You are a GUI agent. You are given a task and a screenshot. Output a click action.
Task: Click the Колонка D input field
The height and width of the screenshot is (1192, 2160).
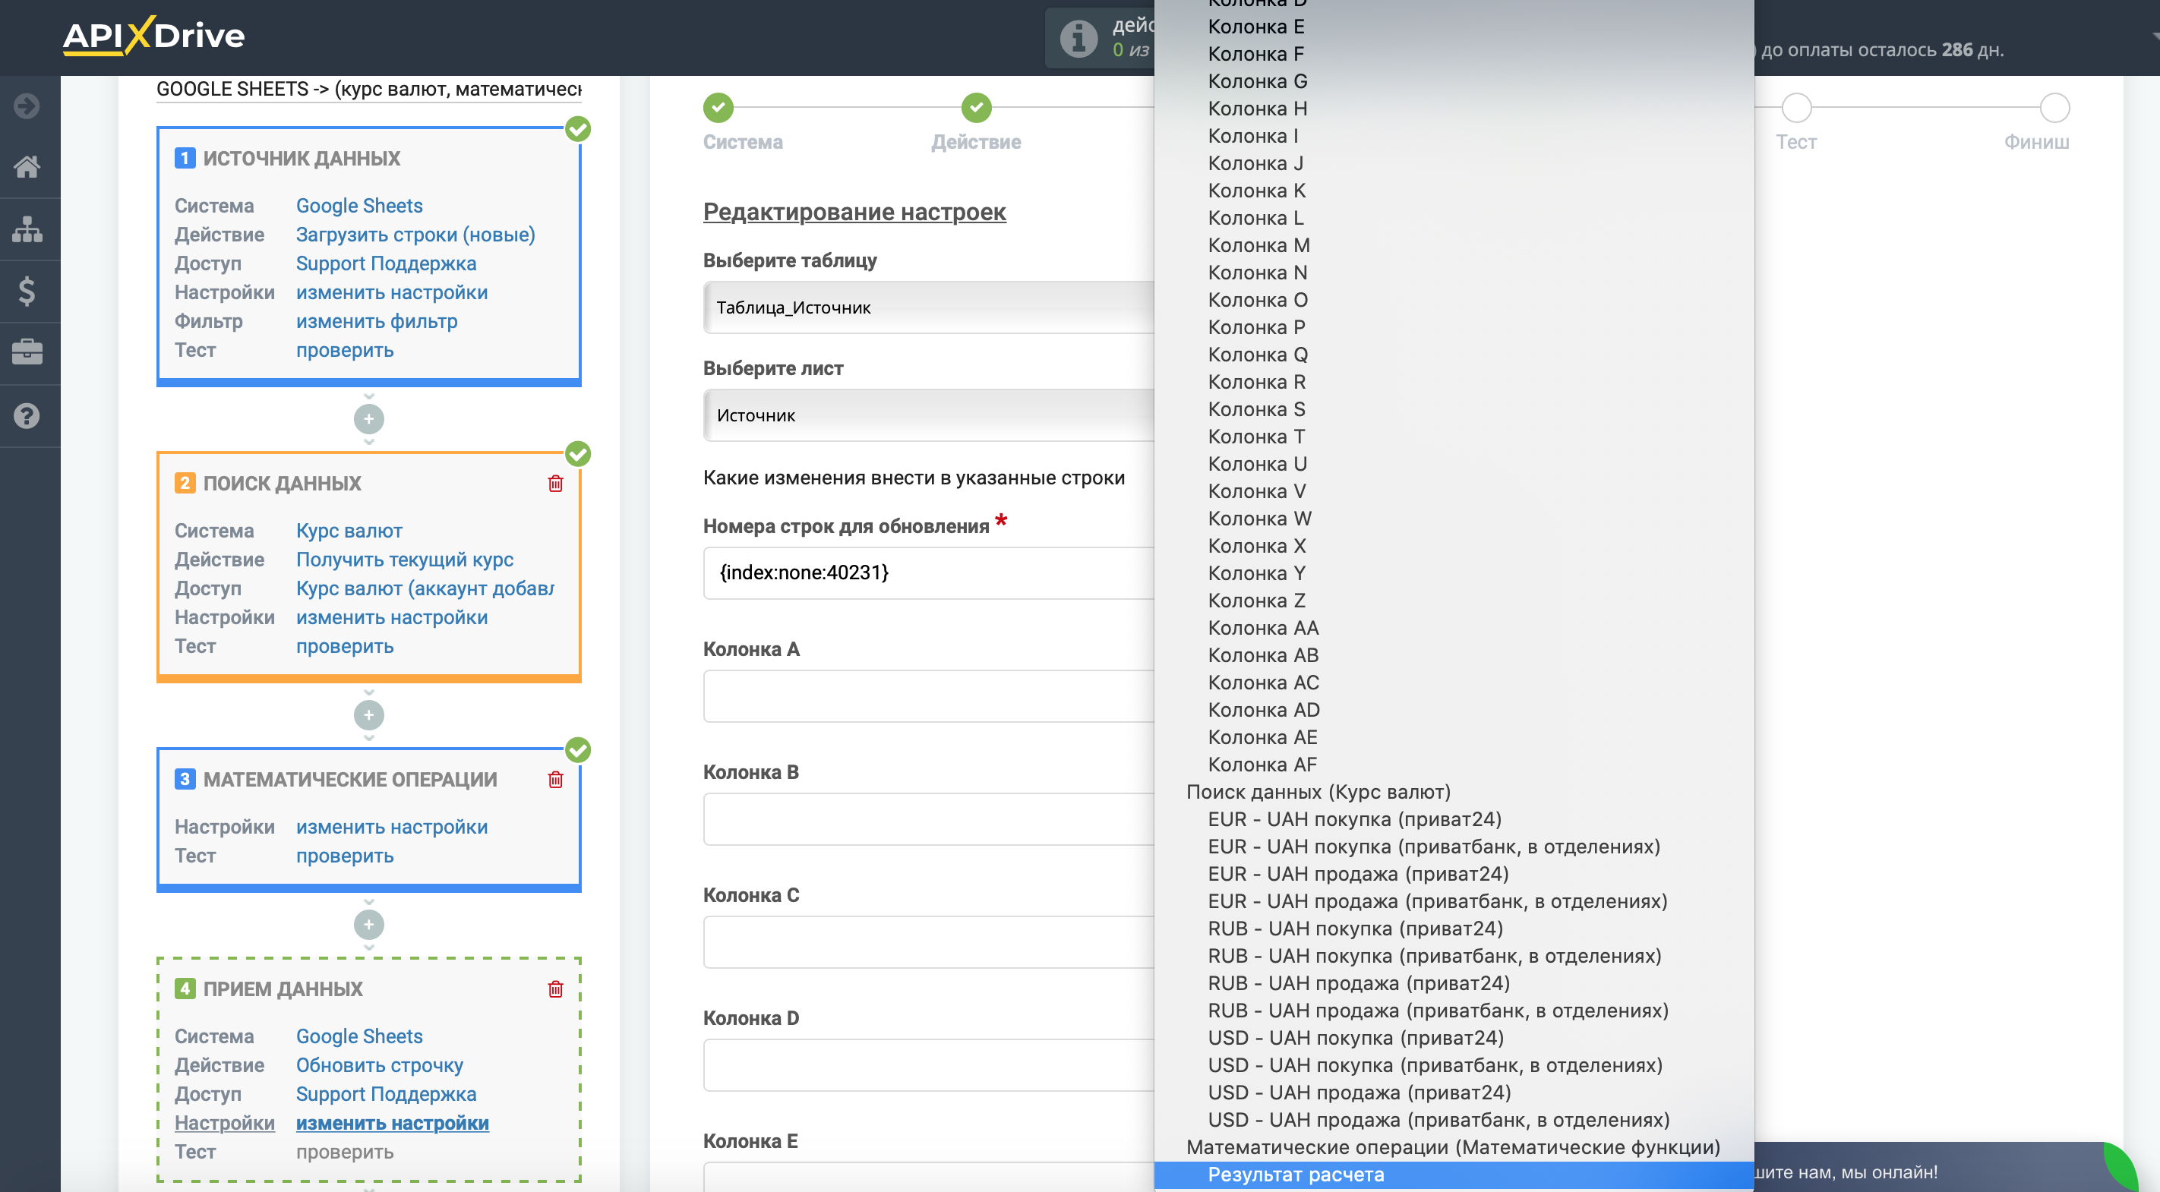(929, 1065)
